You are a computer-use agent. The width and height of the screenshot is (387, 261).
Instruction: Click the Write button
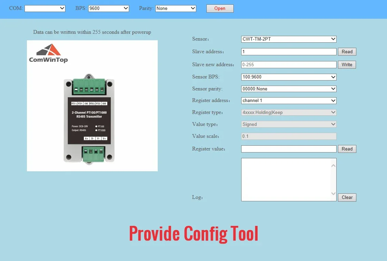pos(347,64)
